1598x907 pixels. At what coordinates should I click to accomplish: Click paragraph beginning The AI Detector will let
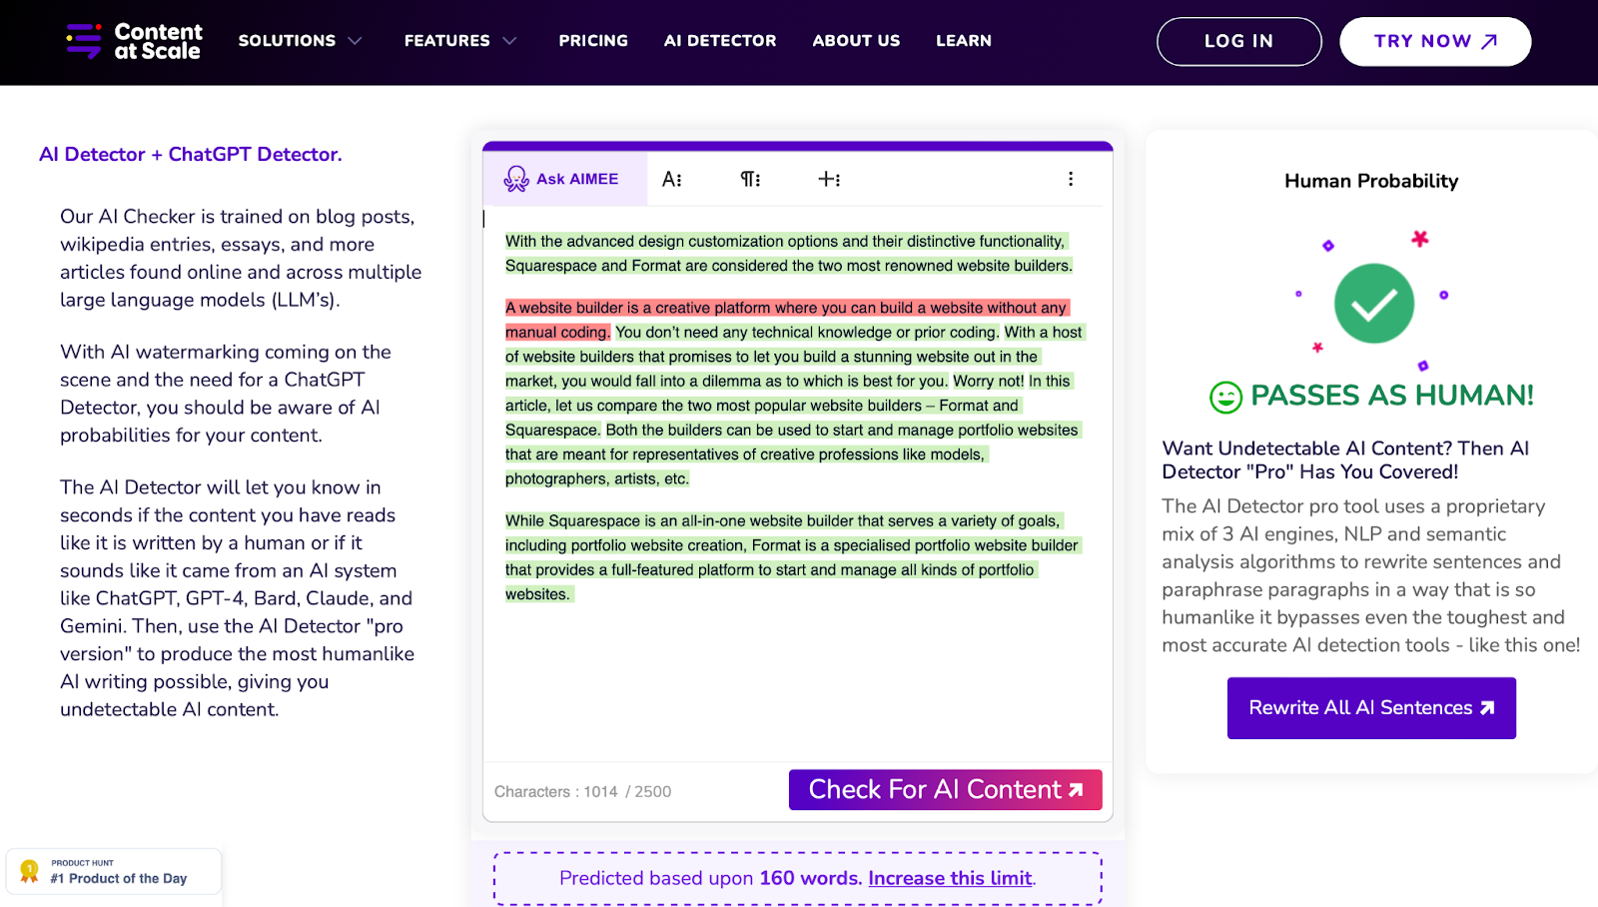237,598
